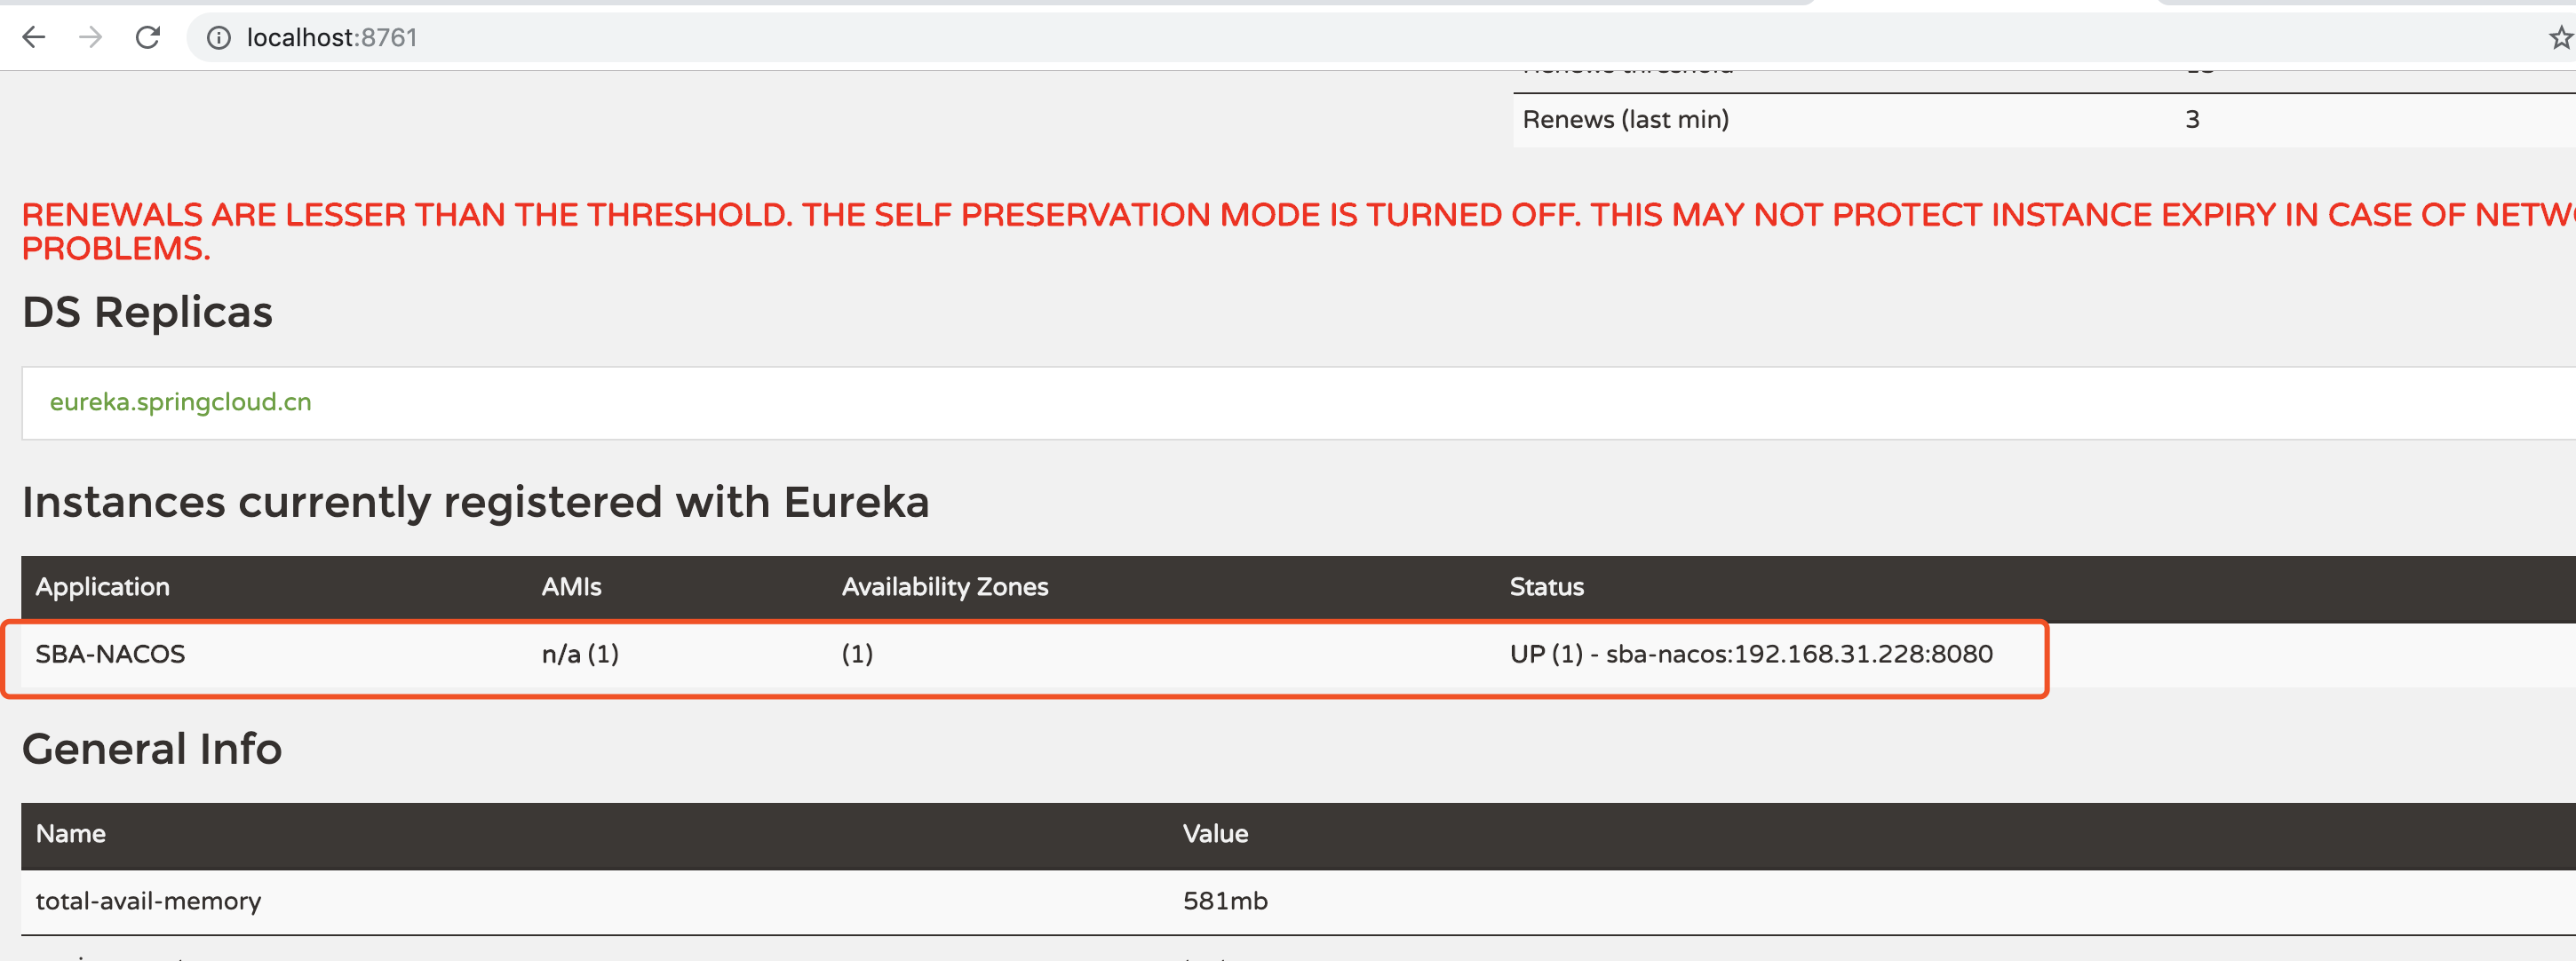2576x961 pixels.
Task: Reload the Eureka dashboard page
Action: 148,38
